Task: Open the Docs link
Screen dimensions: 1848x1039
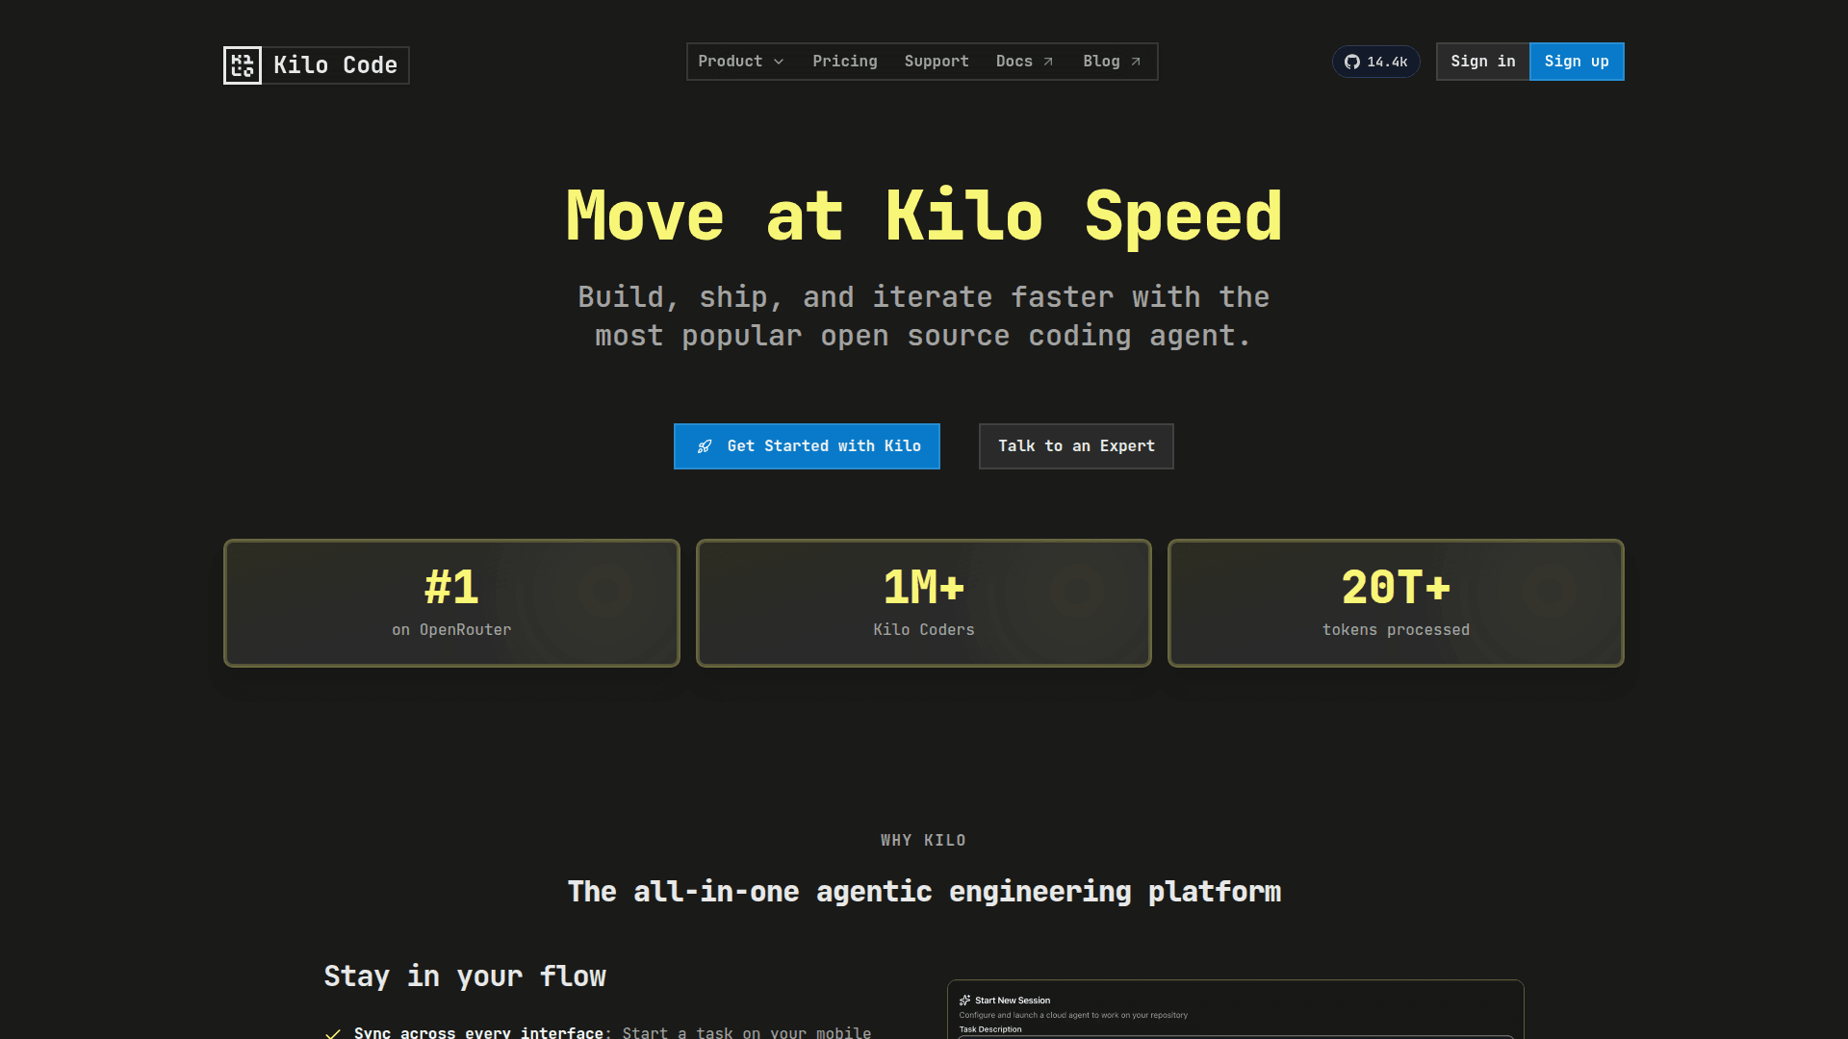Action: 1014,62
